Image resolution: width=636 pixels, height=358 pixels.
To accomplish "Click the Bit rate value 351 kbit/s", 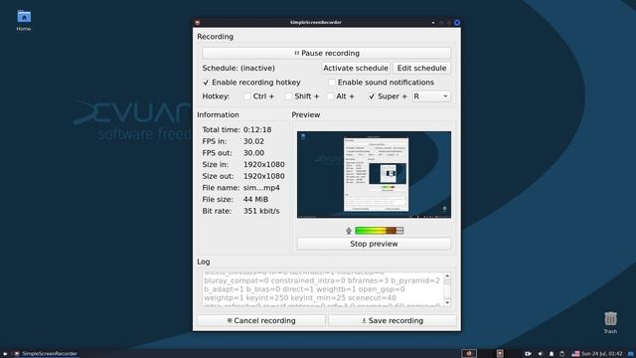I will (x=261, y=211).
